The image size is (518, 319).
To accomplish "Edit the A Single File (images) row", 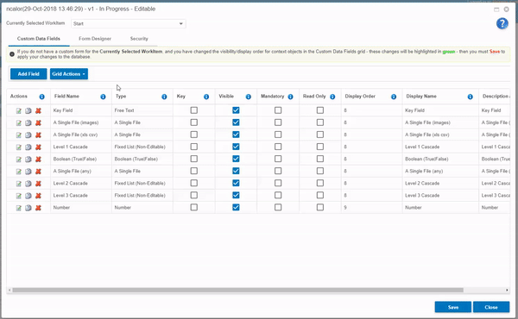I will coord(18,122).
